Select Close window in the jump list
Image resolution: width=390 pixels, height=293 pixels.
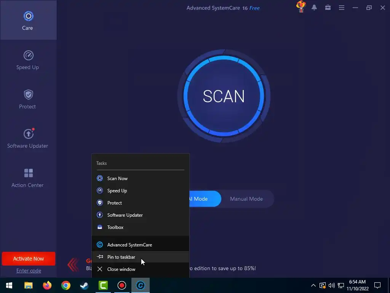[140, 269]
